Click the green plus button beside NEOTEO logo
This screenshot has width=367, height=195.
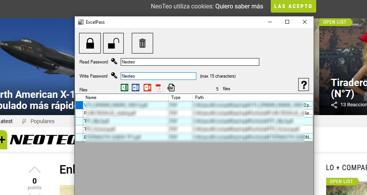tap(3, 140)
